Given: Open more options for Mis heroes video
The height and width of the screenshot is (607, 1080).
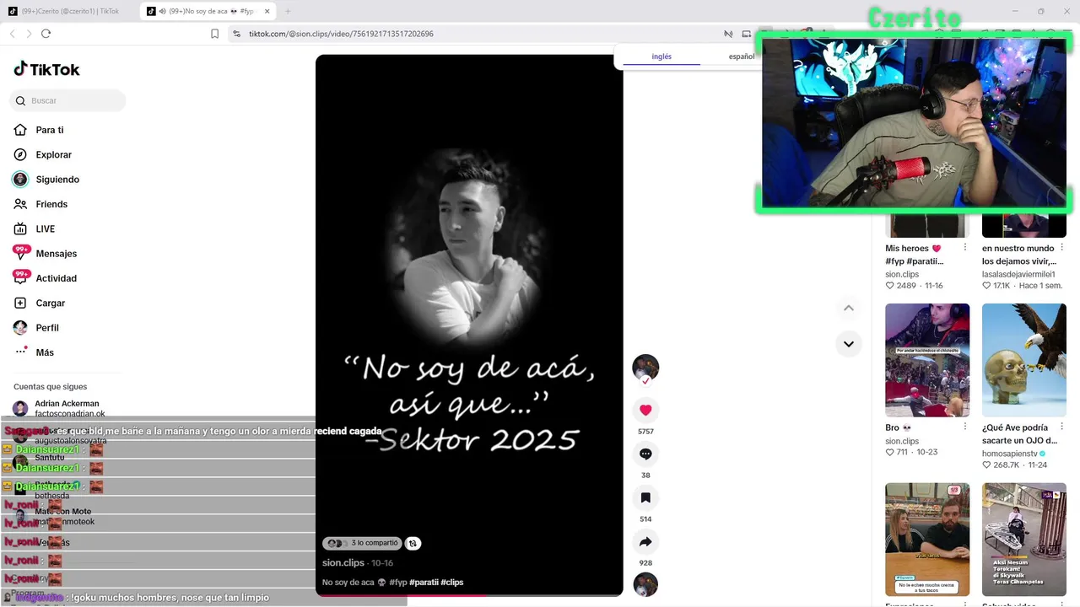Looking at the screenshot, I should click(965, 248).
